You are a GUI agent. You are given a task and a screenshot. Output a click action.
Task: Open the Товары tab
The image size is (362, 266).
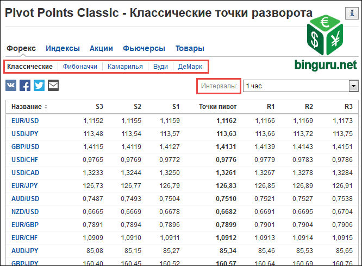(x=190, y=48)
